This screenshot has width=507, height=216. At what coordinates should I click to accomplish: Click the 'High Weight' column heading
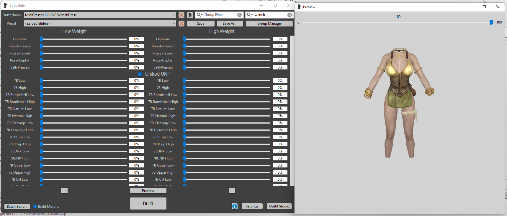222,31
